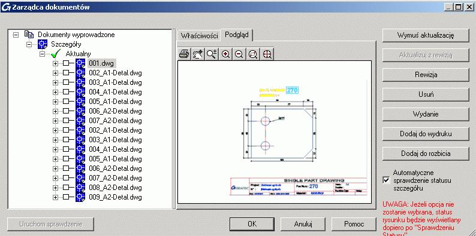
Task: Click the blue drawing icon of 001.dwg
Action: point(80,63)
